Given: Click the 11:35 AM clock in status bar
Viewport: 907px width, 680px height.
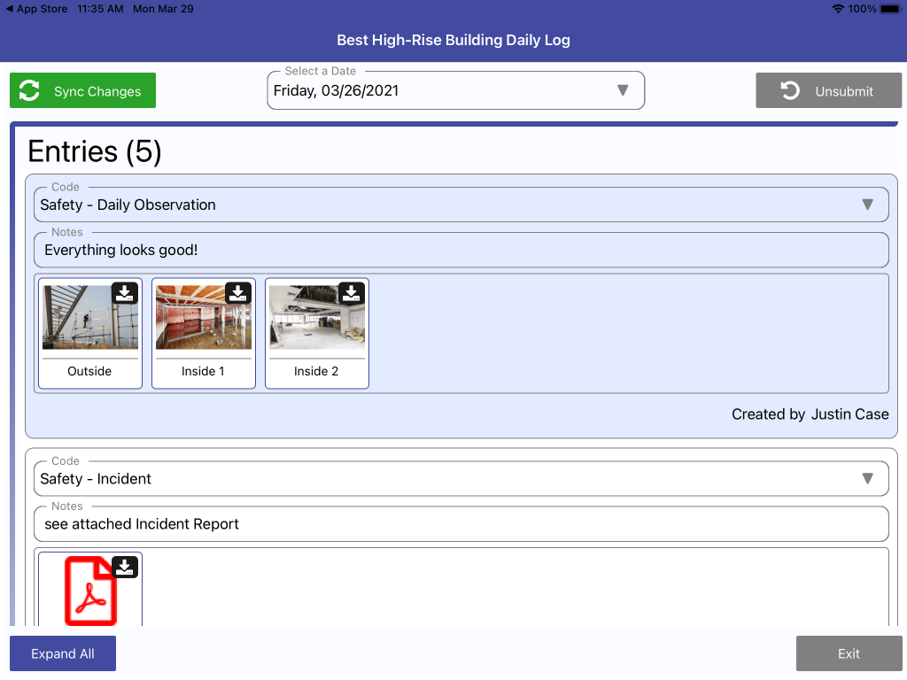Looking at the screenshot, I should [x=100, y=9].
